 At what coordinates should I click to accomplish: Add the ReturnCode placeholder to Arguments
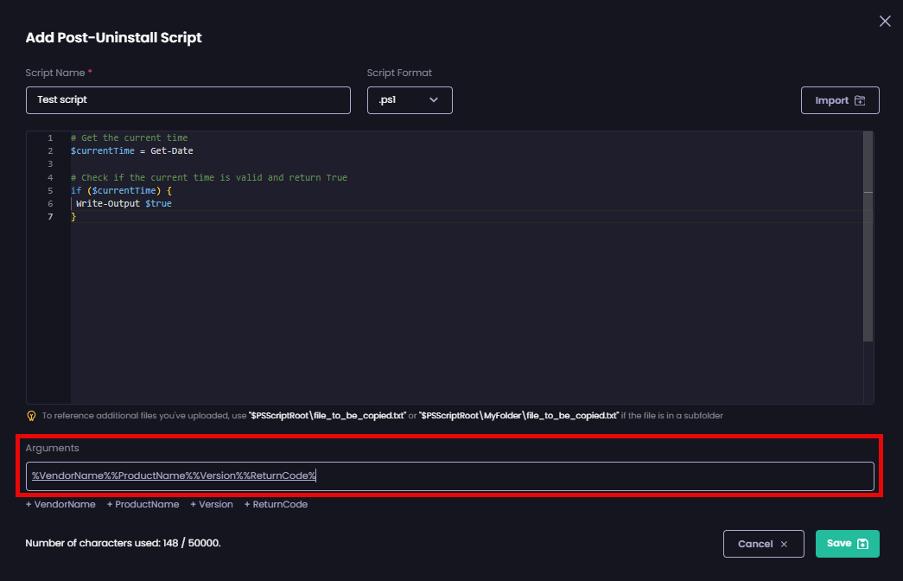(x=276, y=504)
